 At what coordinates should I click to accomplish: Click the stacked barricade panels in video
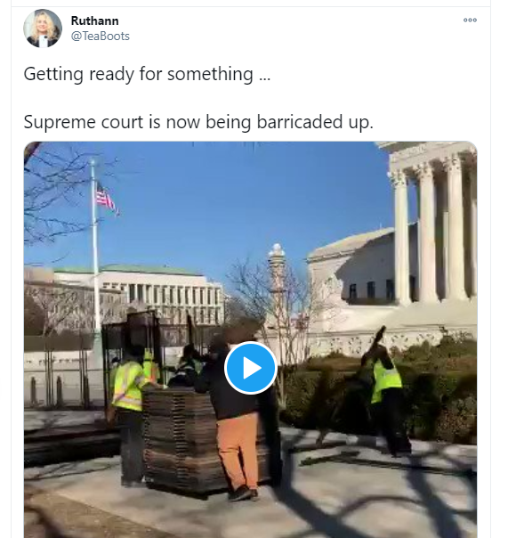(x=181, y=441)
